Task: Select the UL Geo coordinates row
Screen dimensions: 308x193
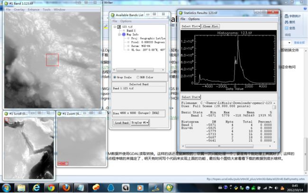Action: tap(148, 50)
